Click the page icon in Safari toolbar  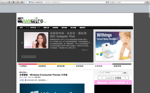[18, 2]
